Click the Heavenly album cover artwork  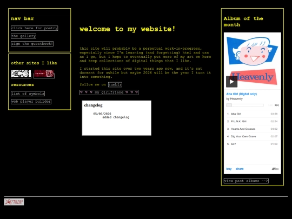click(x=253, y=61)
